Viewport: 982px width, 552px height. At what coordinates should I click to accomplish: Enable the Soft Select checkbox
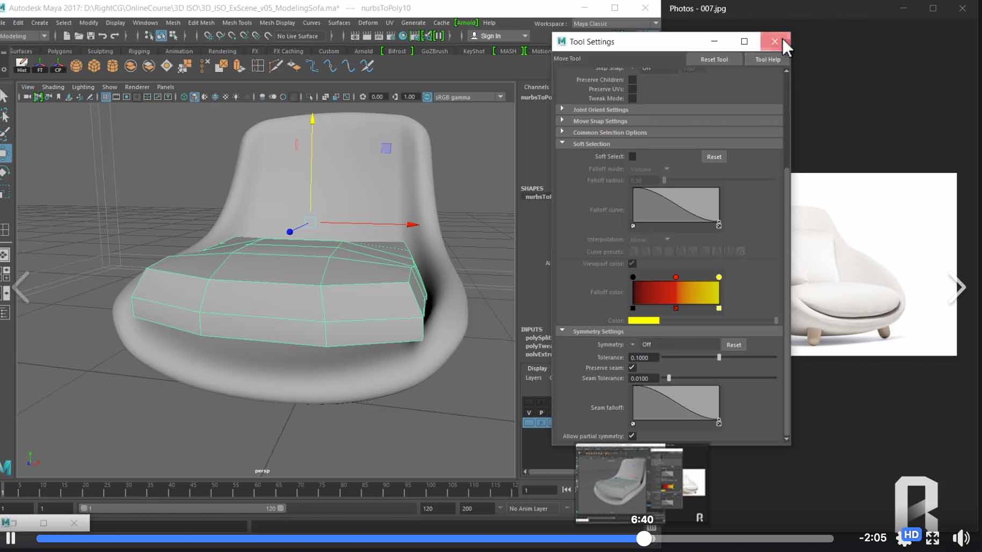[x=632, y=156]
